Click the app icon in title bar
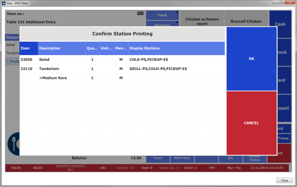Viewport: 297px width, 187px height. [4, 3]
